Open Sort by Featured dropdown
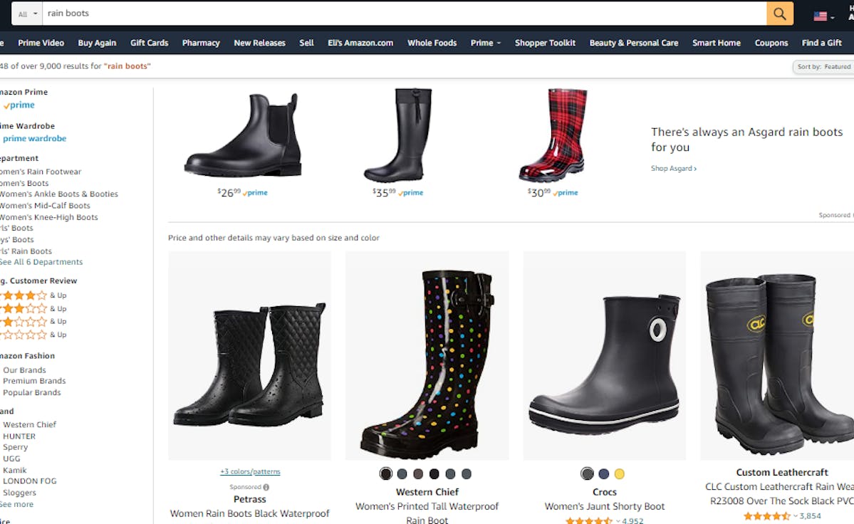854x524 pixels. pos(823,67)
